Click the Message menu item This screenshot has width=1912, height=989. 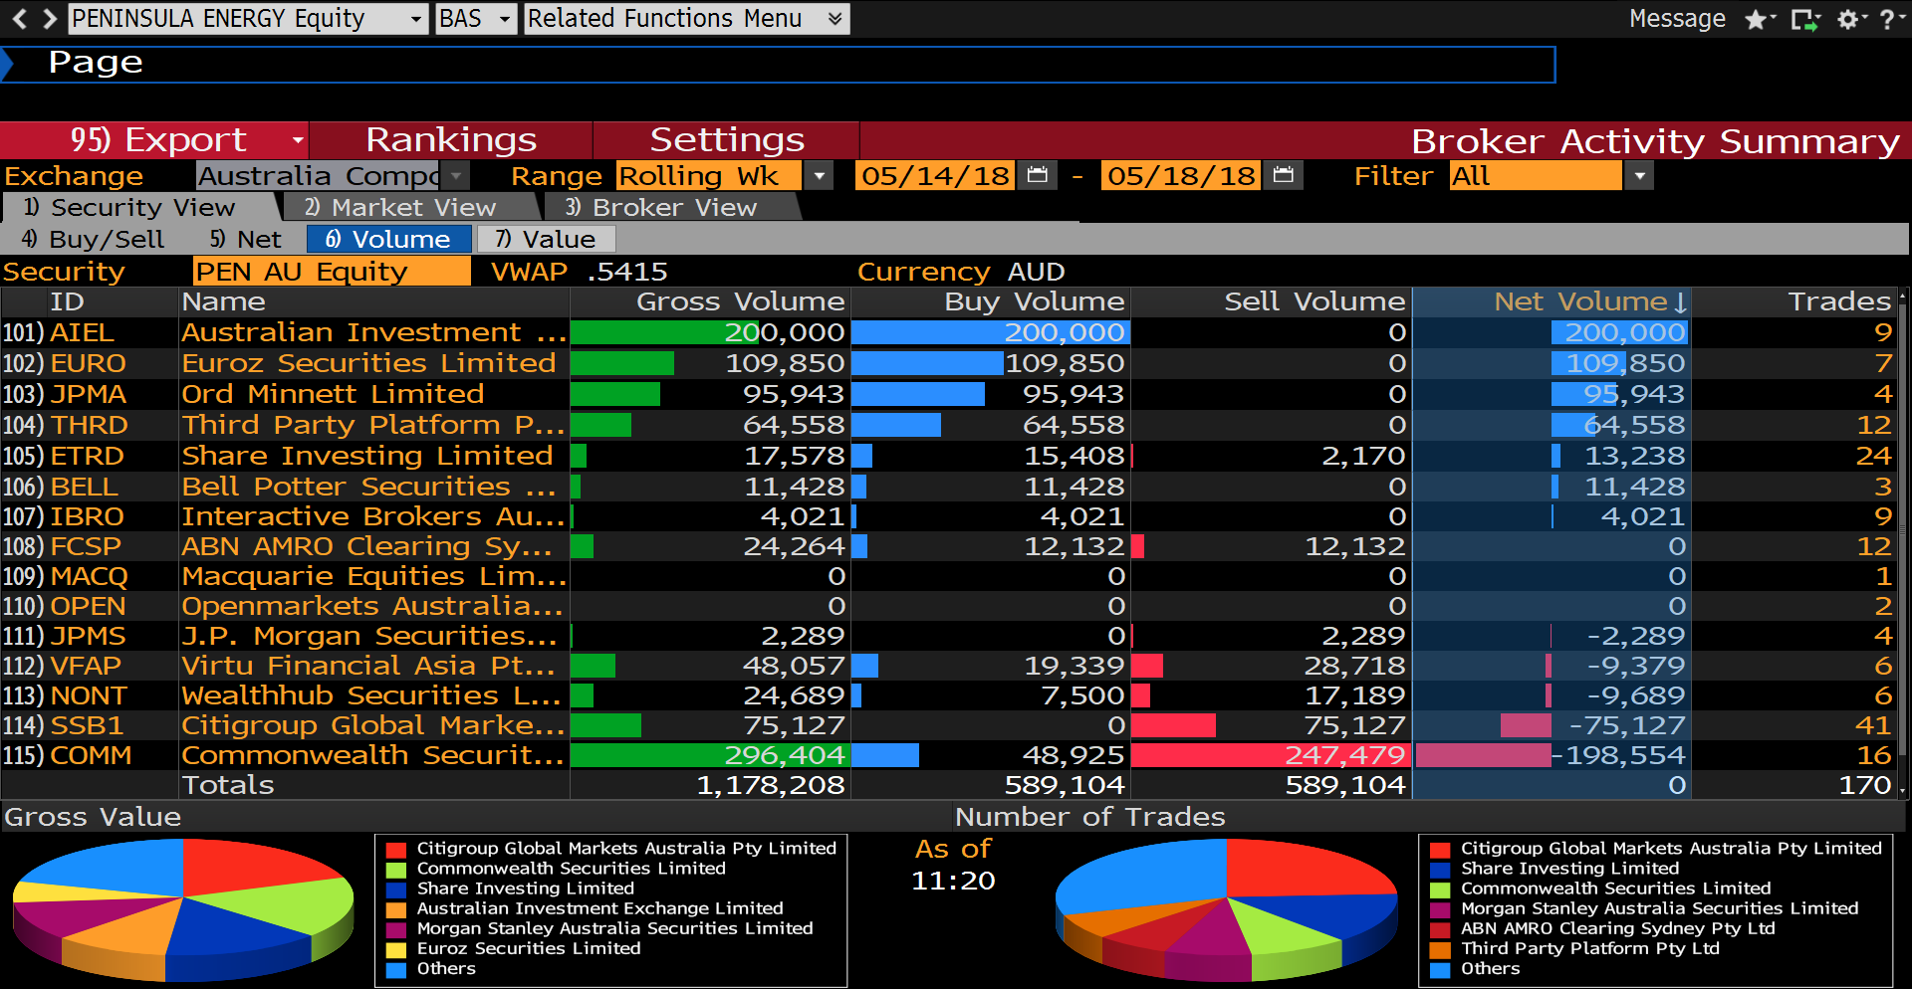(1677, 19)
